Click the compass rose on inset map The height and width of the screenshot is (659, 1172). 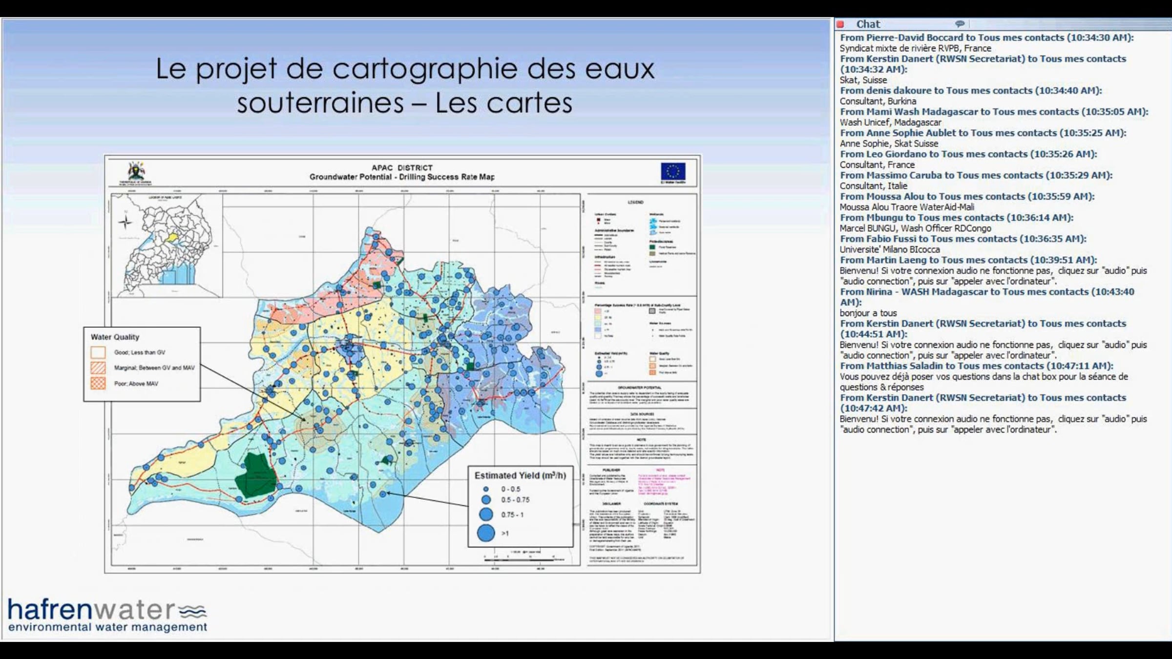pos(125,223)
